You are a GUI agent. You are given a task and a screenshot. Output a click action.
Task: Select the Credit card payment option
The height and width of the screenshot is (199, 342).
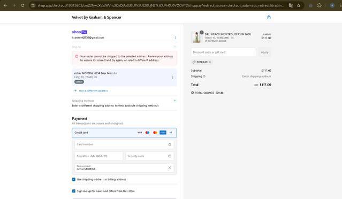(x=124, y=133)
